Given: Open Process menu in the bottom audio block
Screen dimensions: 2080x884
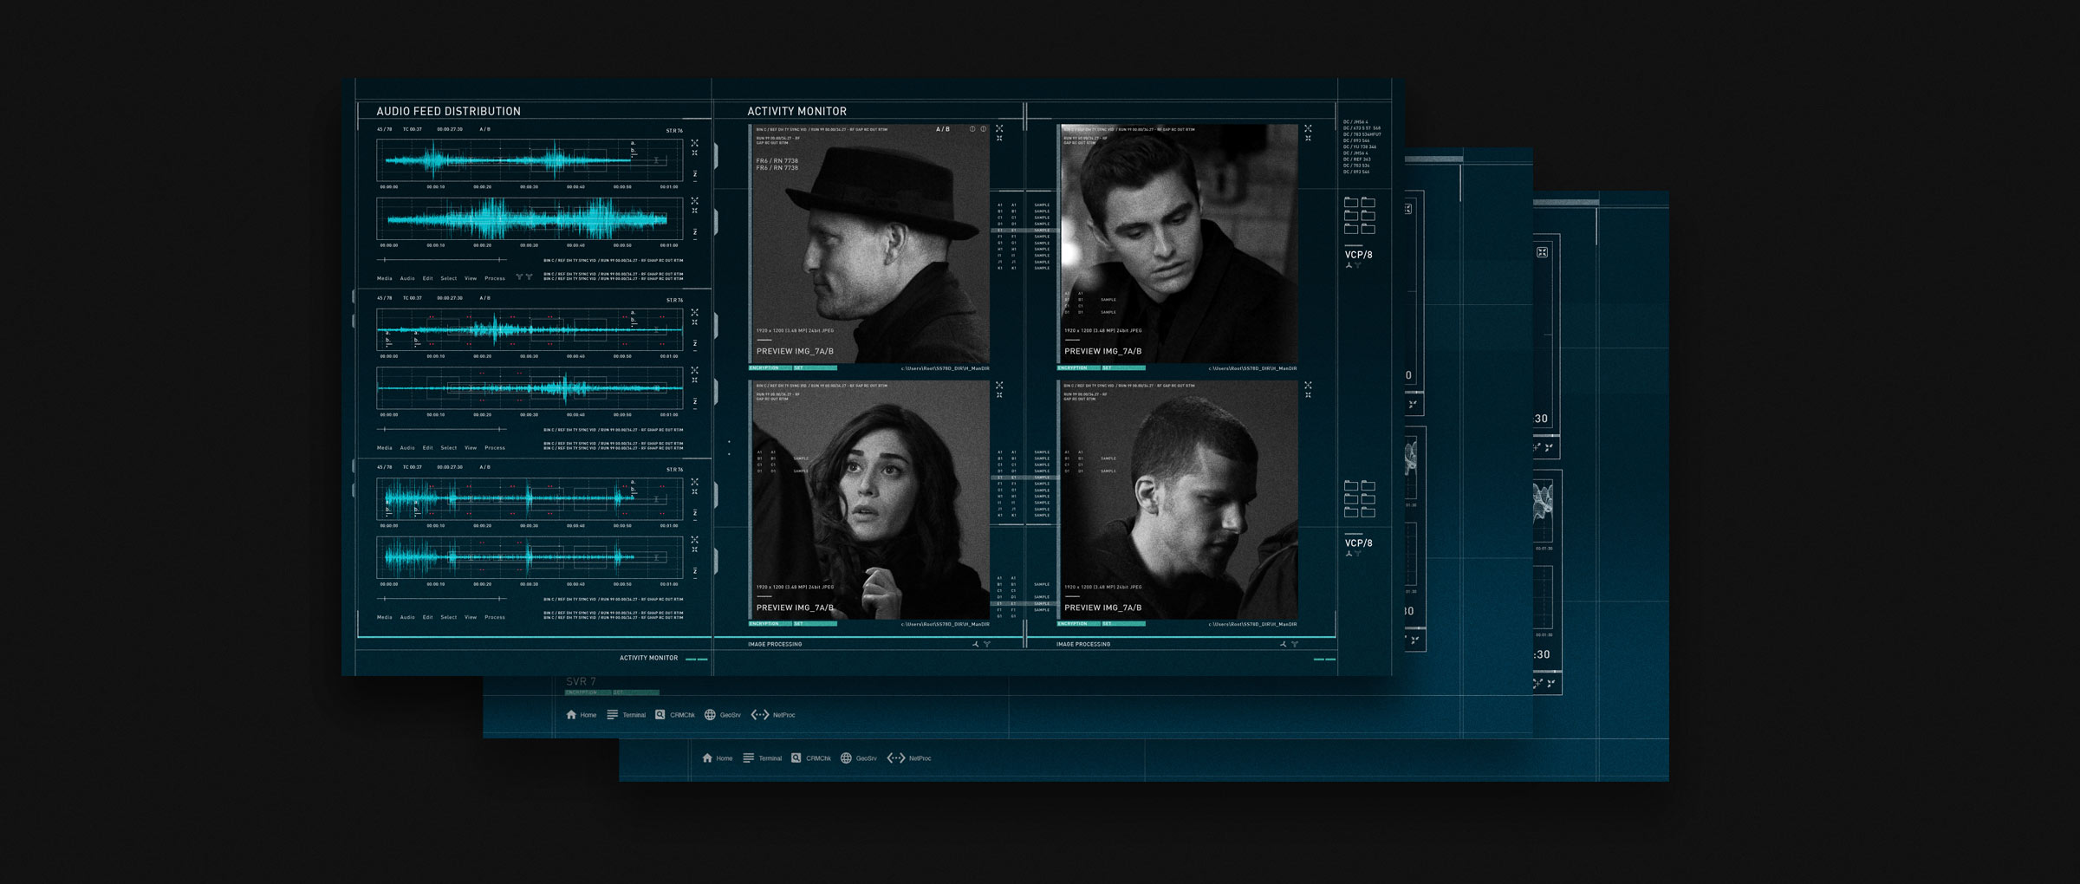Looking at the screenshot, I should [495, 617].
